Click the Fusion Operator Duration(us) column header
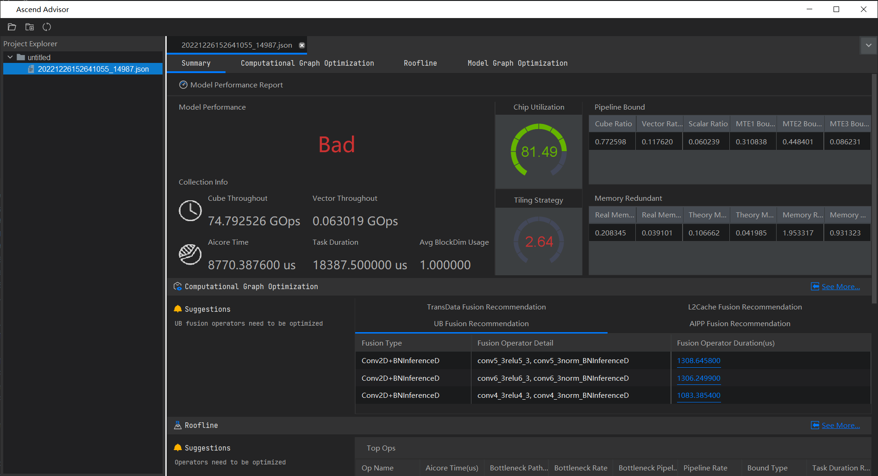The height and width of the screenshot is (476, 878). click(x=771, y=343)
